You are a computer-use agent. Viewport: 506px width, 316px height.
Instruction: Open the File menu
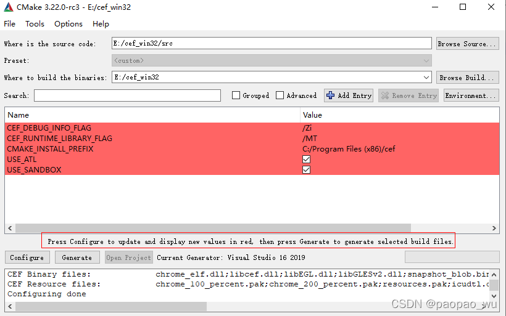click(9, 24)
